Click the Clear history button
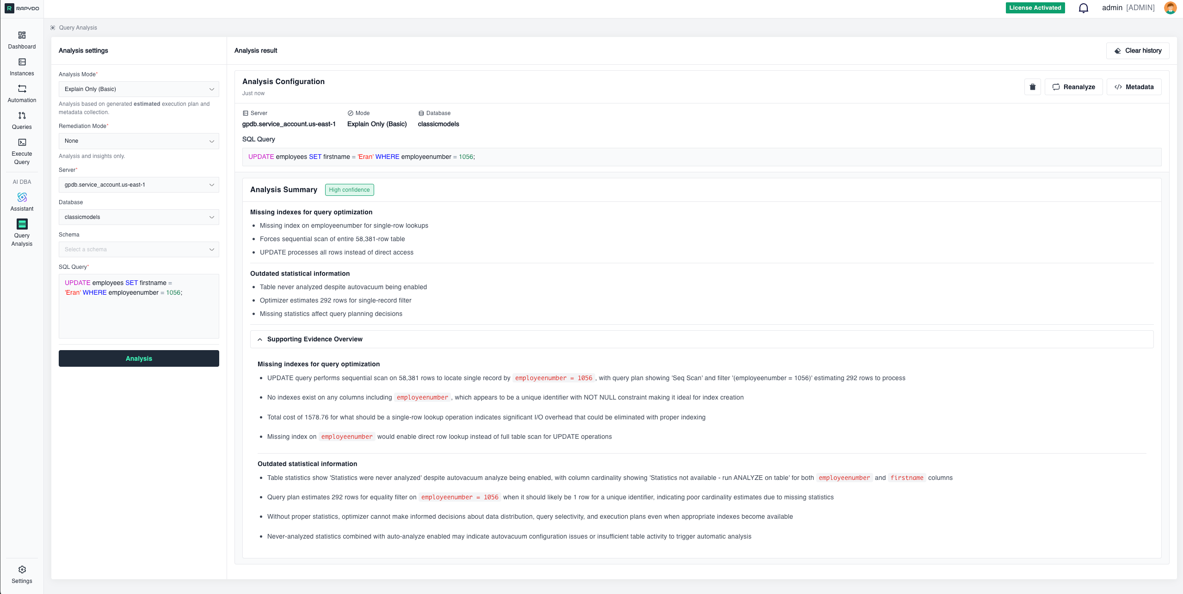1183x594 pixels. (1137, 51)
